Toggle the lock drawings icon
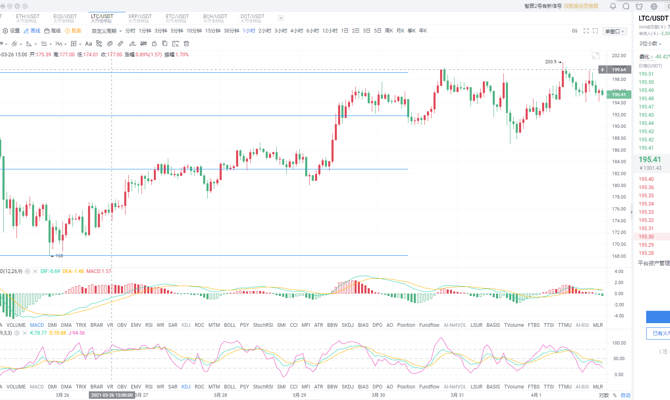670x400 pixels. tap(154, 44)
